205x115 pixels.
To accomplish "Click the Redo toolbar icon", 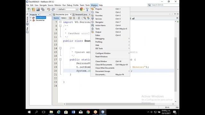I will [53, 9].
